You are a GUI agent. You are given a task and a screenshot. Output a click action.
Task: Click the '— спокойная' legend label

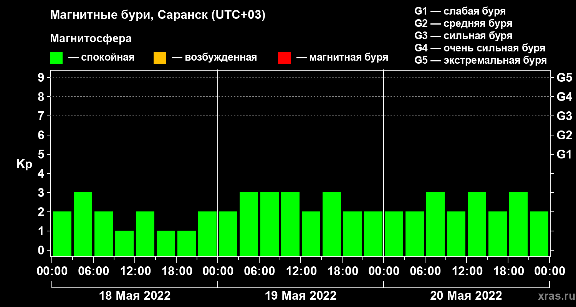[x=101, y=58]
